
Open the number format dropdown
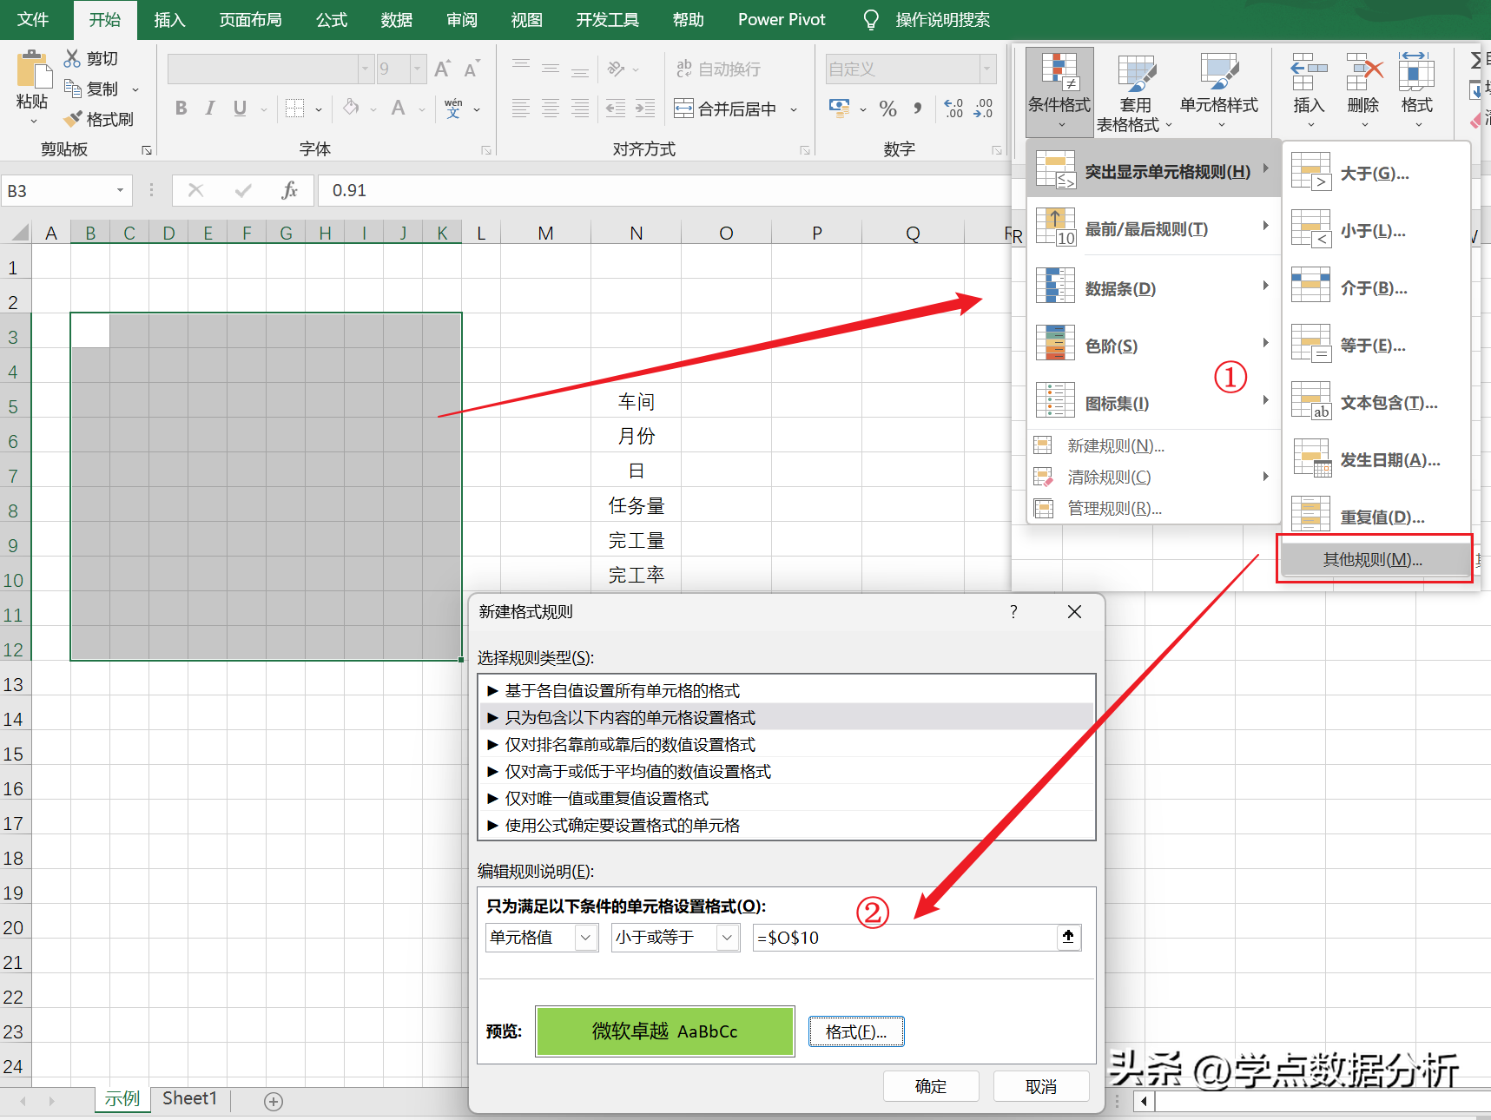[987, 69]
